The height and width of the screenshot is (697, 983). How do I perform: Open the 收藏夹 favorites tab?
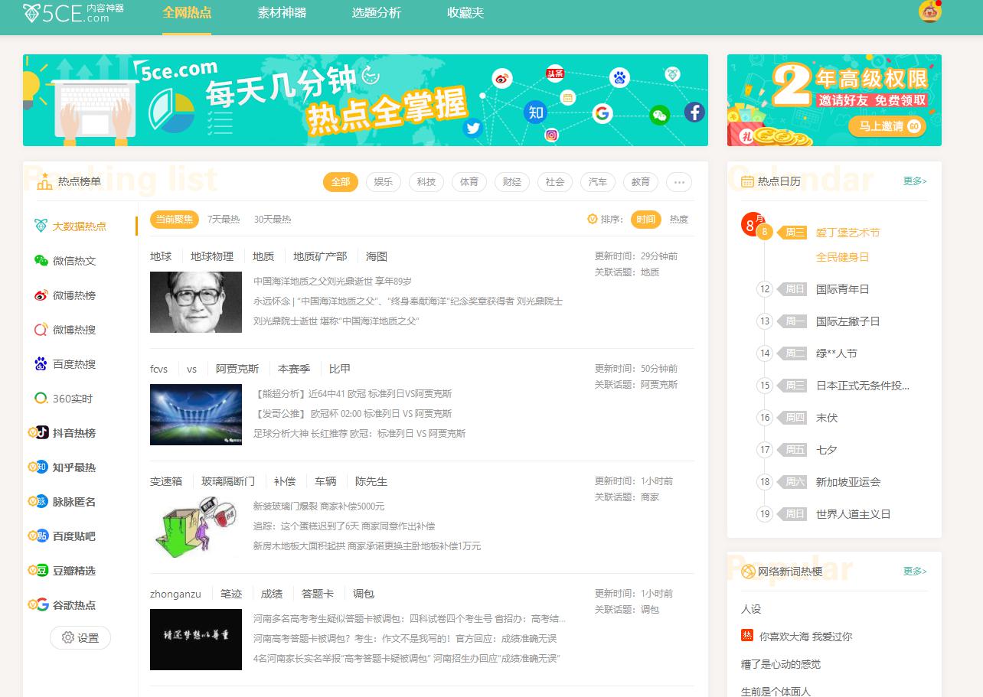[x=465, y=14]
